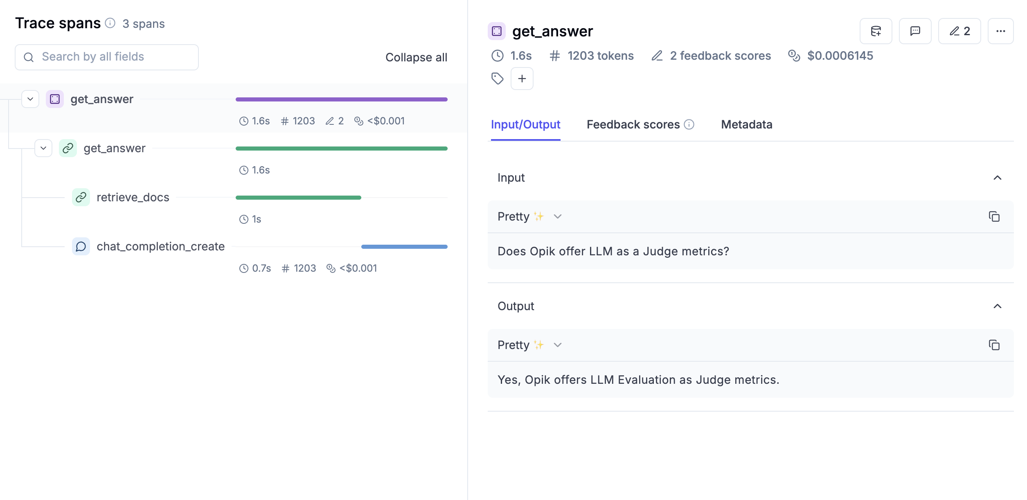Click the '<$0.001' cost under chat_completion_create
Screen dimensions: 1027x500
coord(358,268)
